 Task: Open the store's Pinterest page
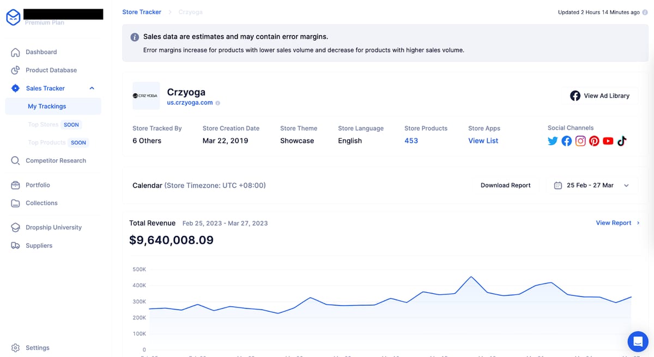594,141
